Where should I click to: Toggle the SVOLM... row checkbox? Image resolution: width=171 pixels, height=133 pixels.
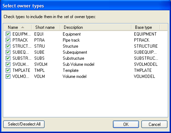click(x=8, y=64)
